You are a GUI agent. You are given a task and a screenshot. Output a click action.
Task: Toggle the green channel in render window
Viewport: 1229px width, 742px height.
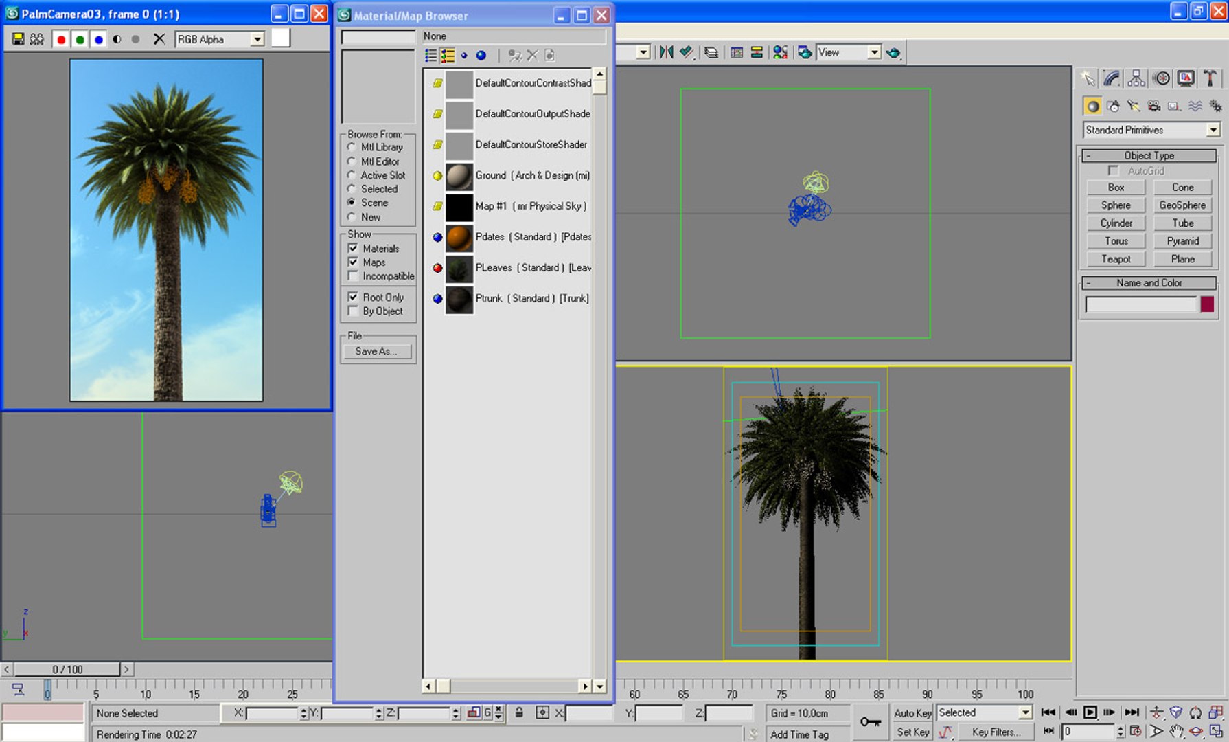click(x=80, y=39)
